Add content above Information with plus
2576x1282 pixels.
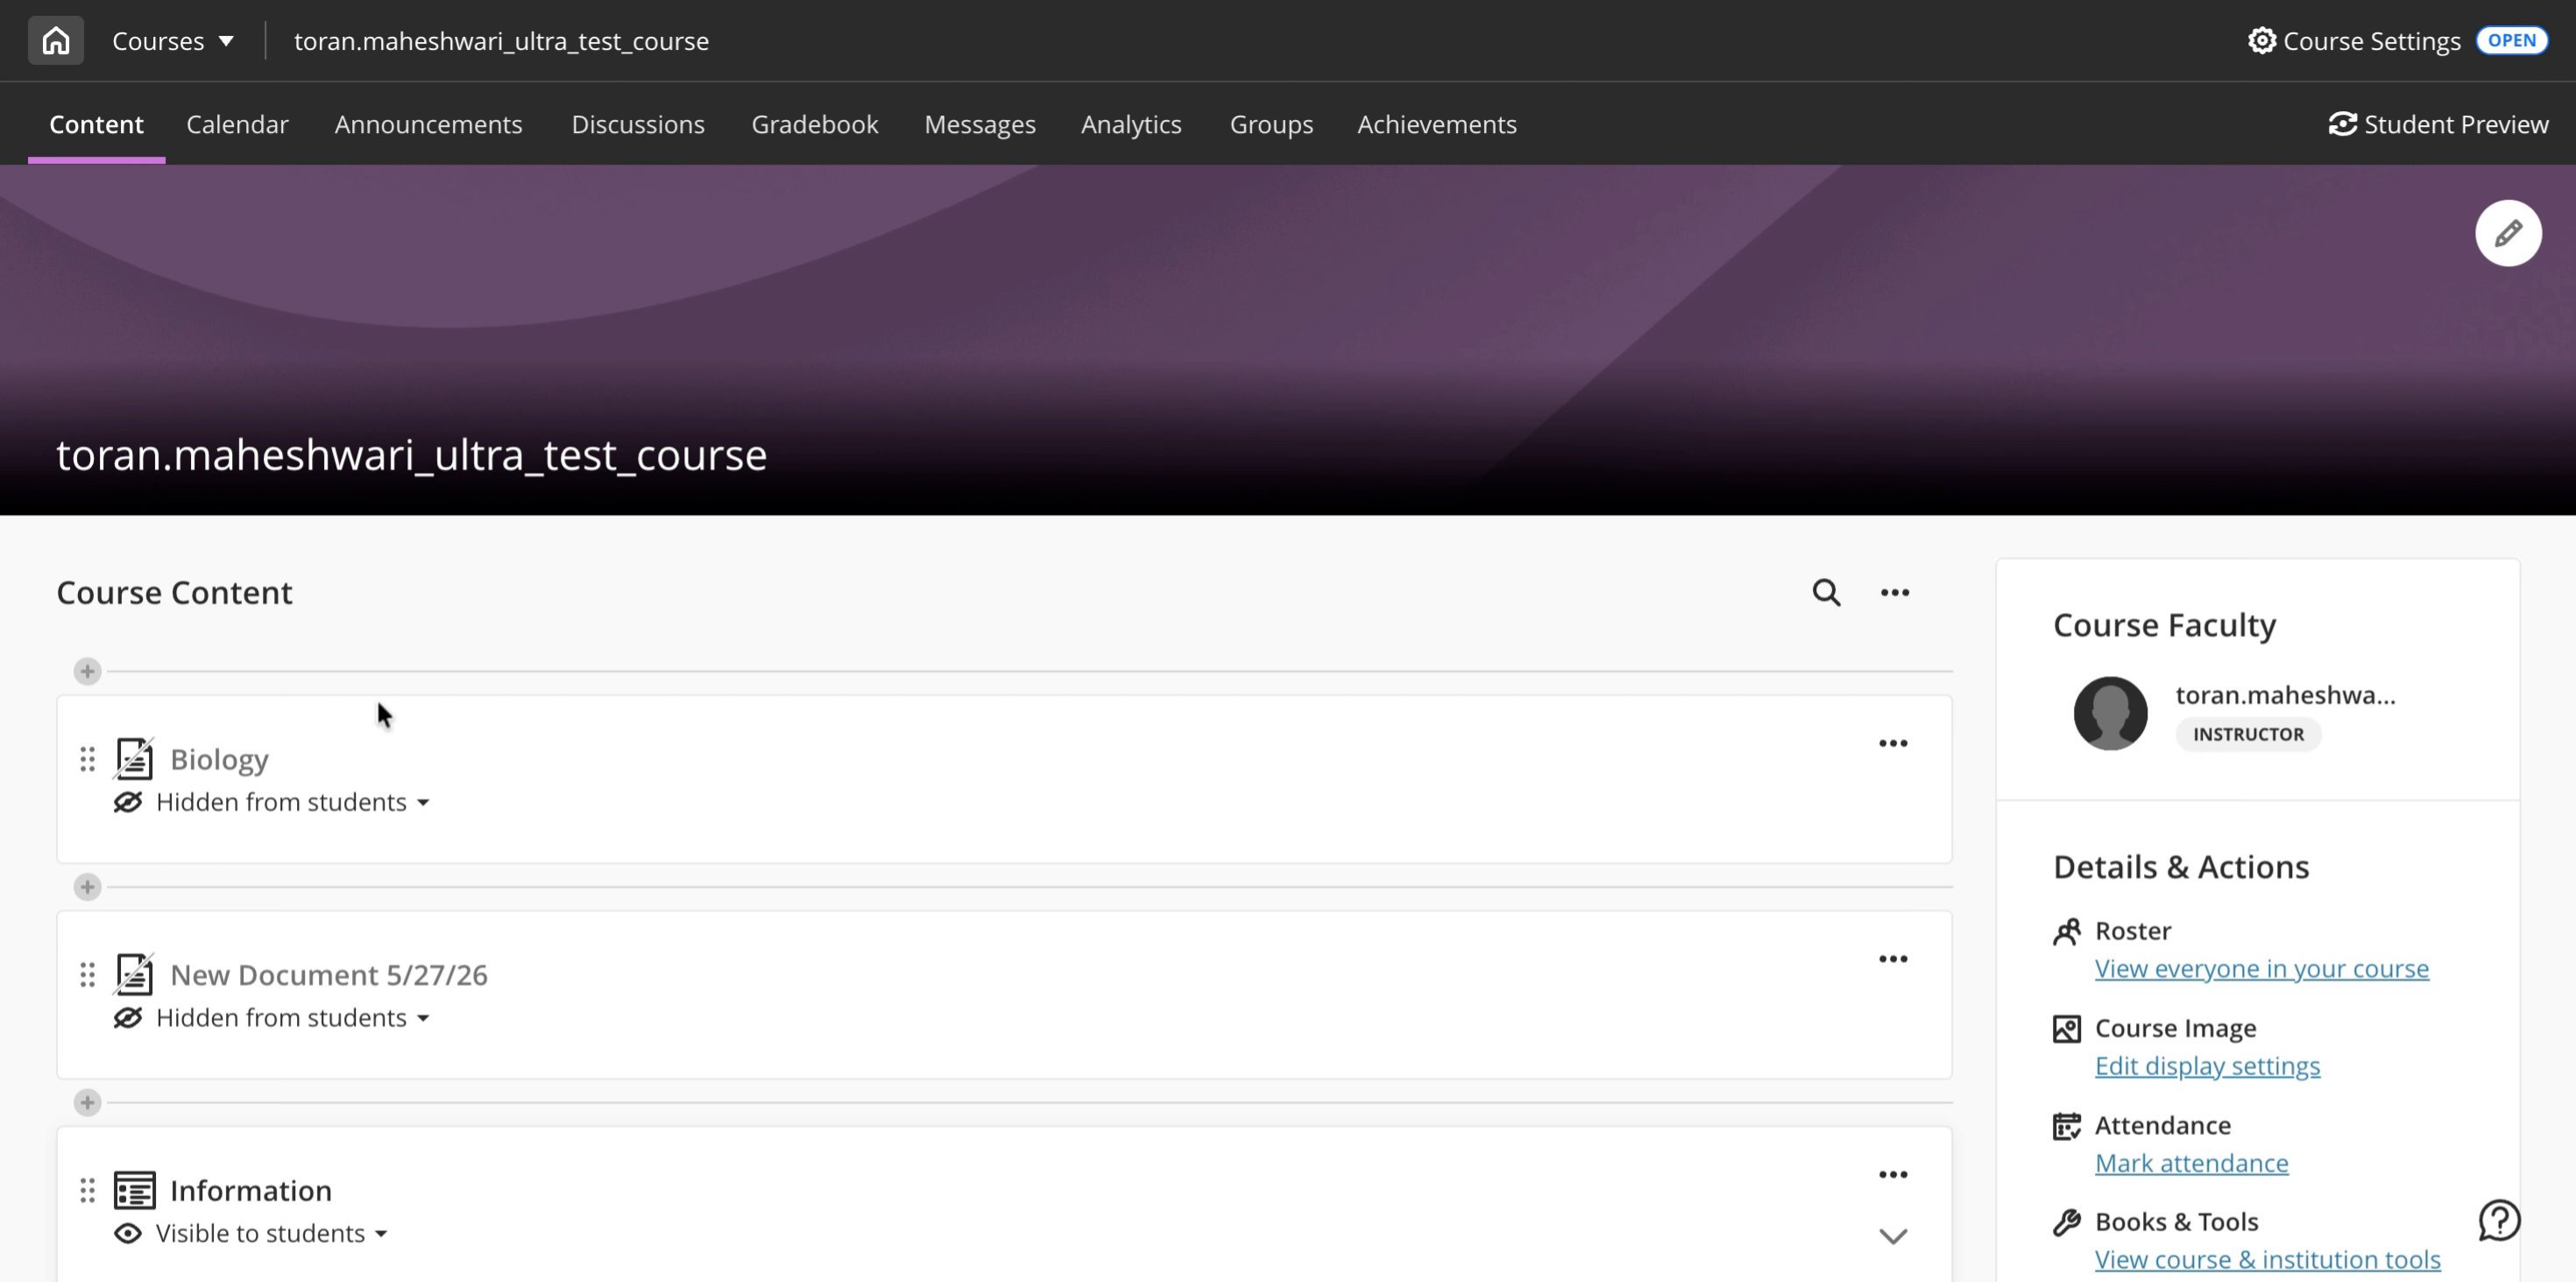tap(87, 1103)
